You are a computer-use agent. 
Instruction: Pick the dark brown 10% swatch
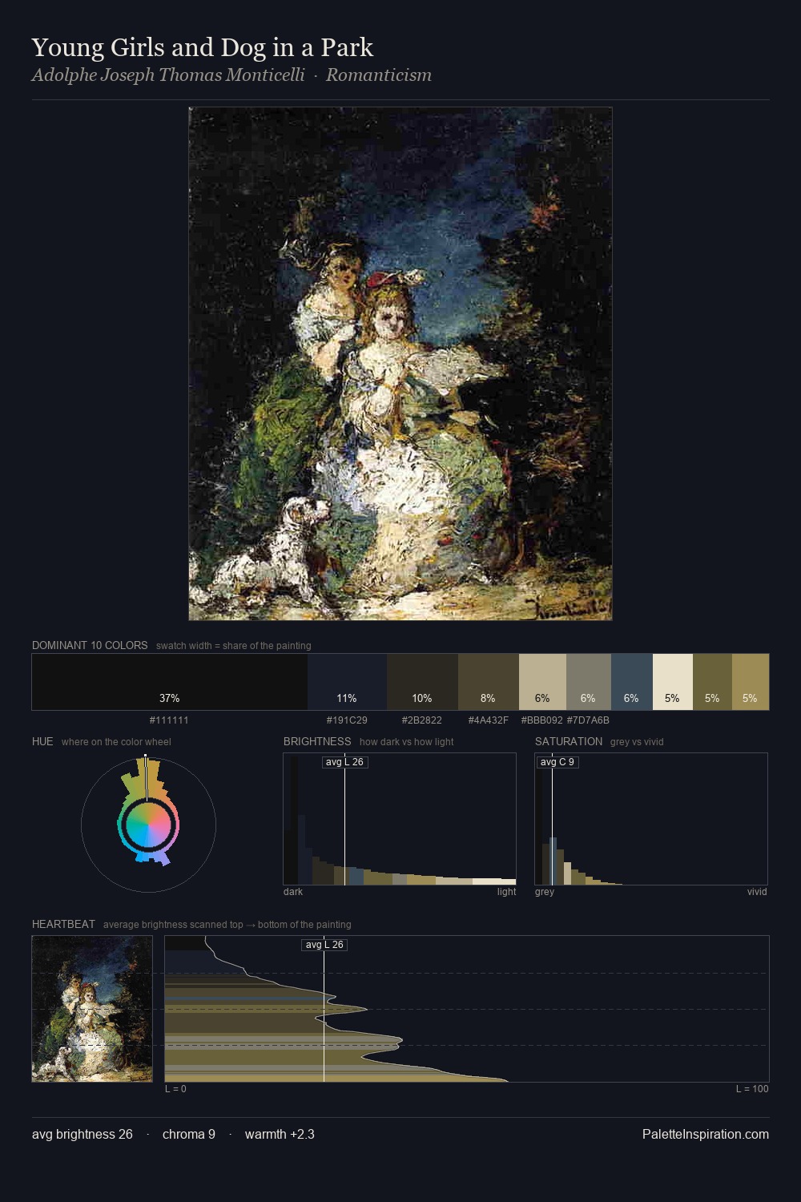(422, 682)
